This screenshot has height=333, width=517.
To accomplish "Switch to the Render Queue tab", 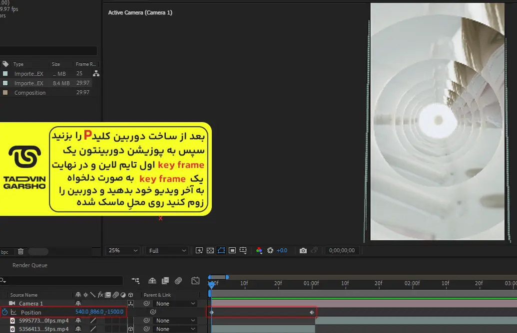I will (x=30, y=265).
